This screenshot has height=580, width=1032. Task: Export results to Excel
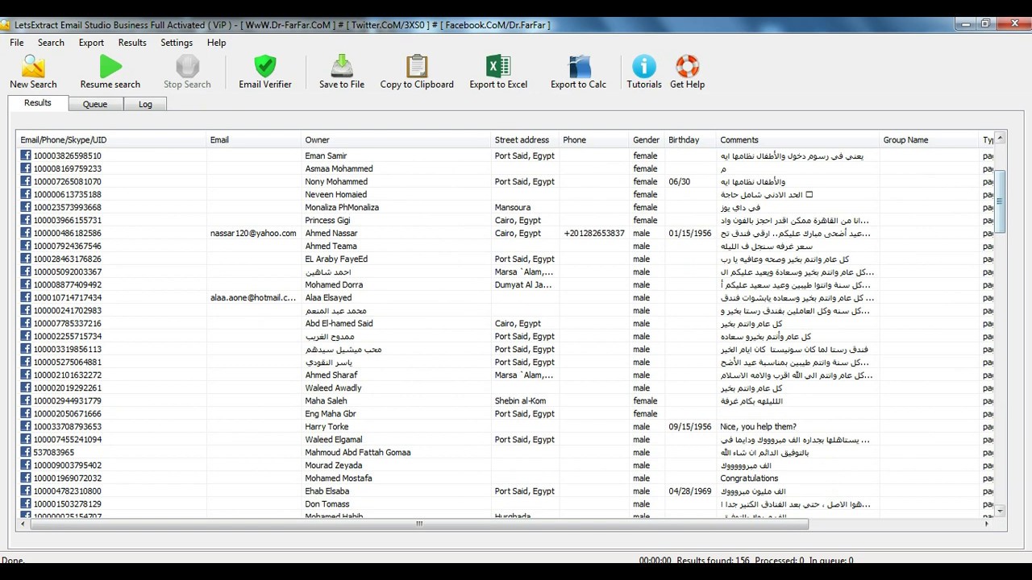tap(498, 71)
